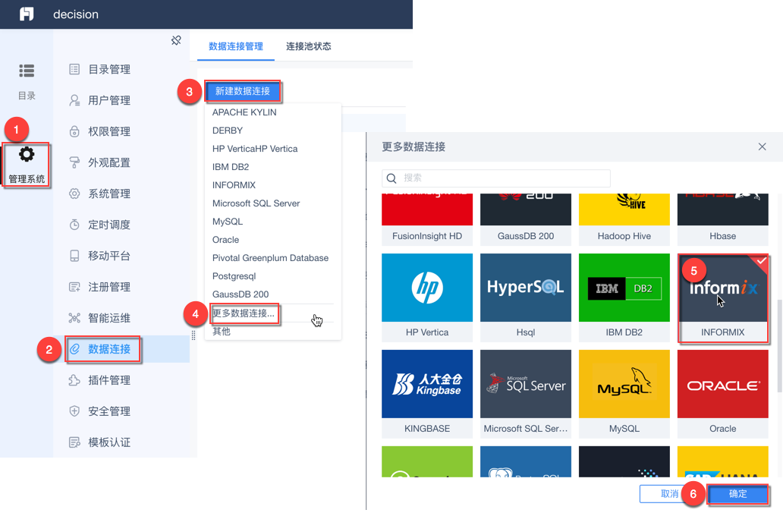Click the 移动平台 tablet icon
This screenshot has height=513, width=783.
(74, 256)
